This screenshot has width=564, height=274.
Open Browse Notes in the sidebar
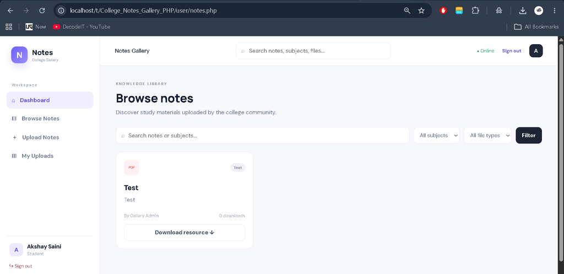click(50, 119)
